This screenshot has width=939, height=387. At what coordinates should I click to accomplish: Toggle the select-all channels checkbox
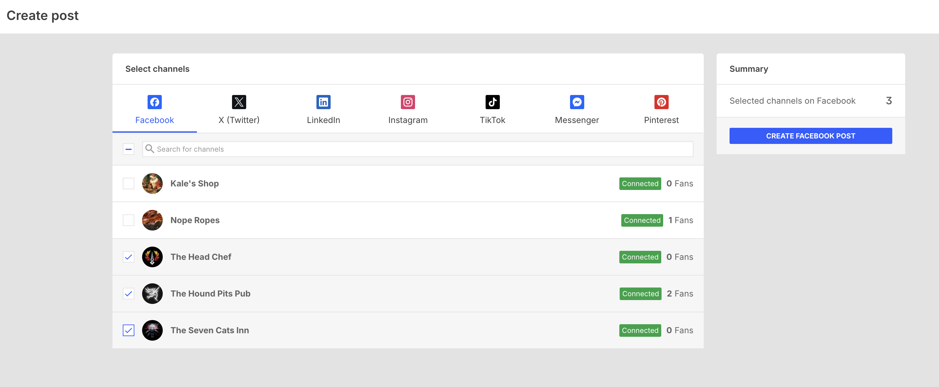pyautogui.click(x=129, y=149)
